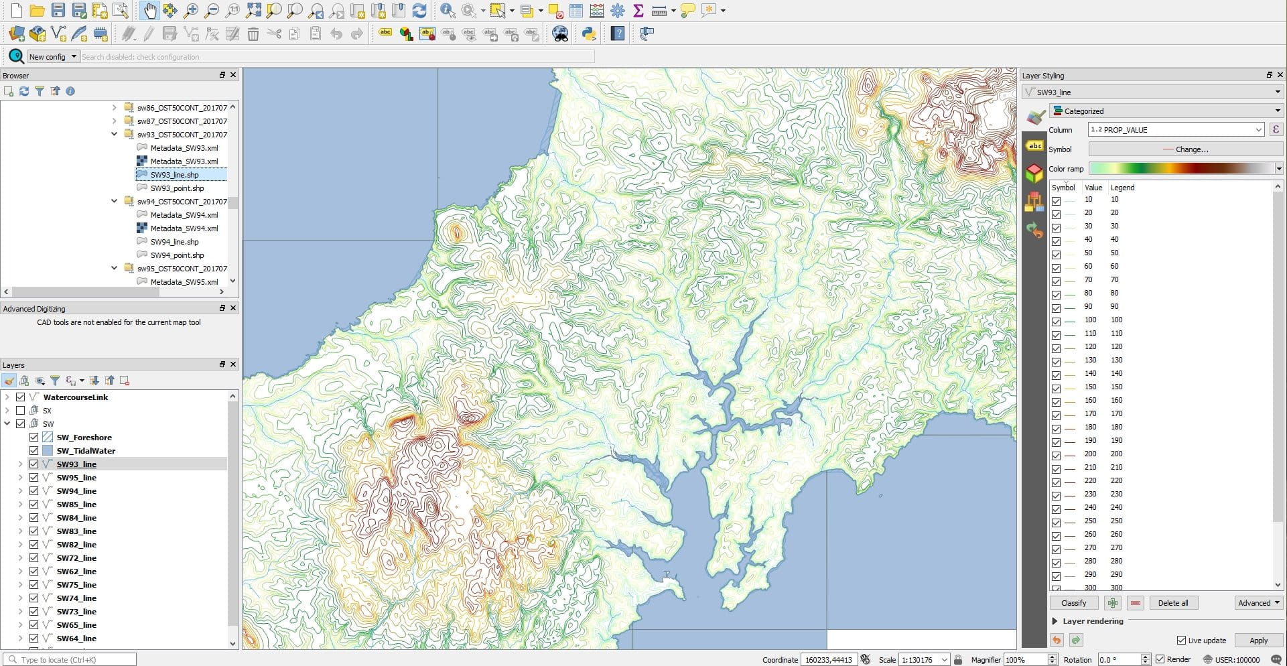Uncheck the SW93_line layer
The height and width of the screenshot is (666, 1287).
(34, 464)
